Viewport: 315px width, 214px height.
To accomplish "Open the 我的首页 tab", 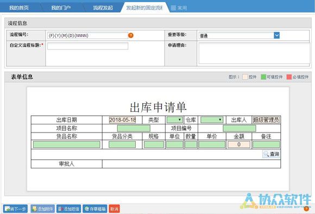I will click(x=19, y=8).
